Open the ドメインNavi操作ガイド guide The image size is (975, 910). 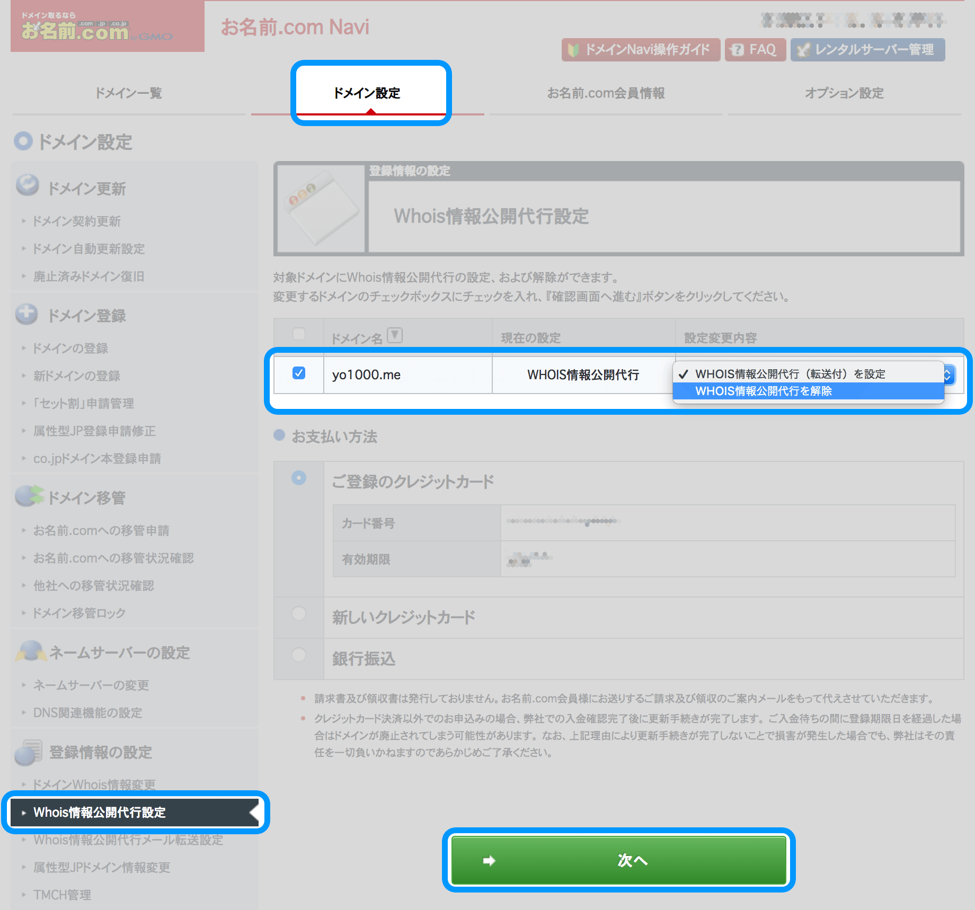point(640,49)
